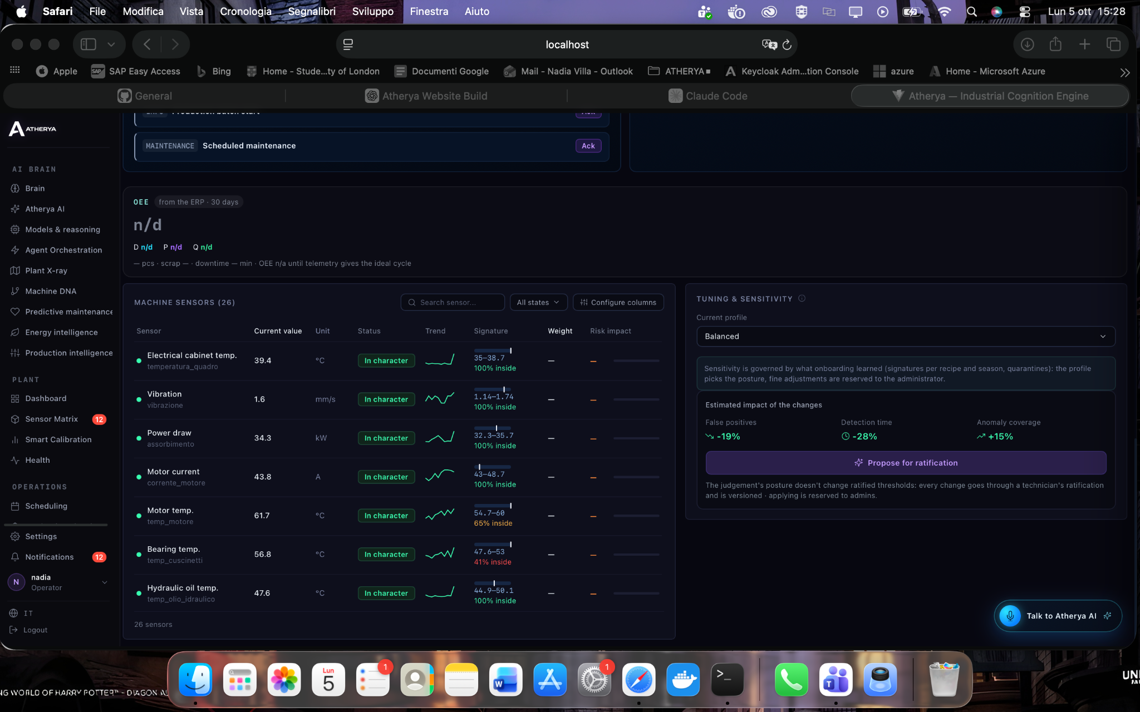
Task: Click Talk to Atherya AI button
Action: pos(1058,616)
